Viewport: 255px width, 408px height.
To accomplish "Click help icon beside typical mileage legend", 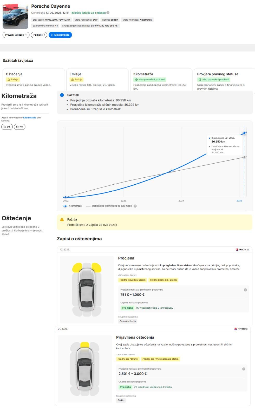I will [135, 206].
